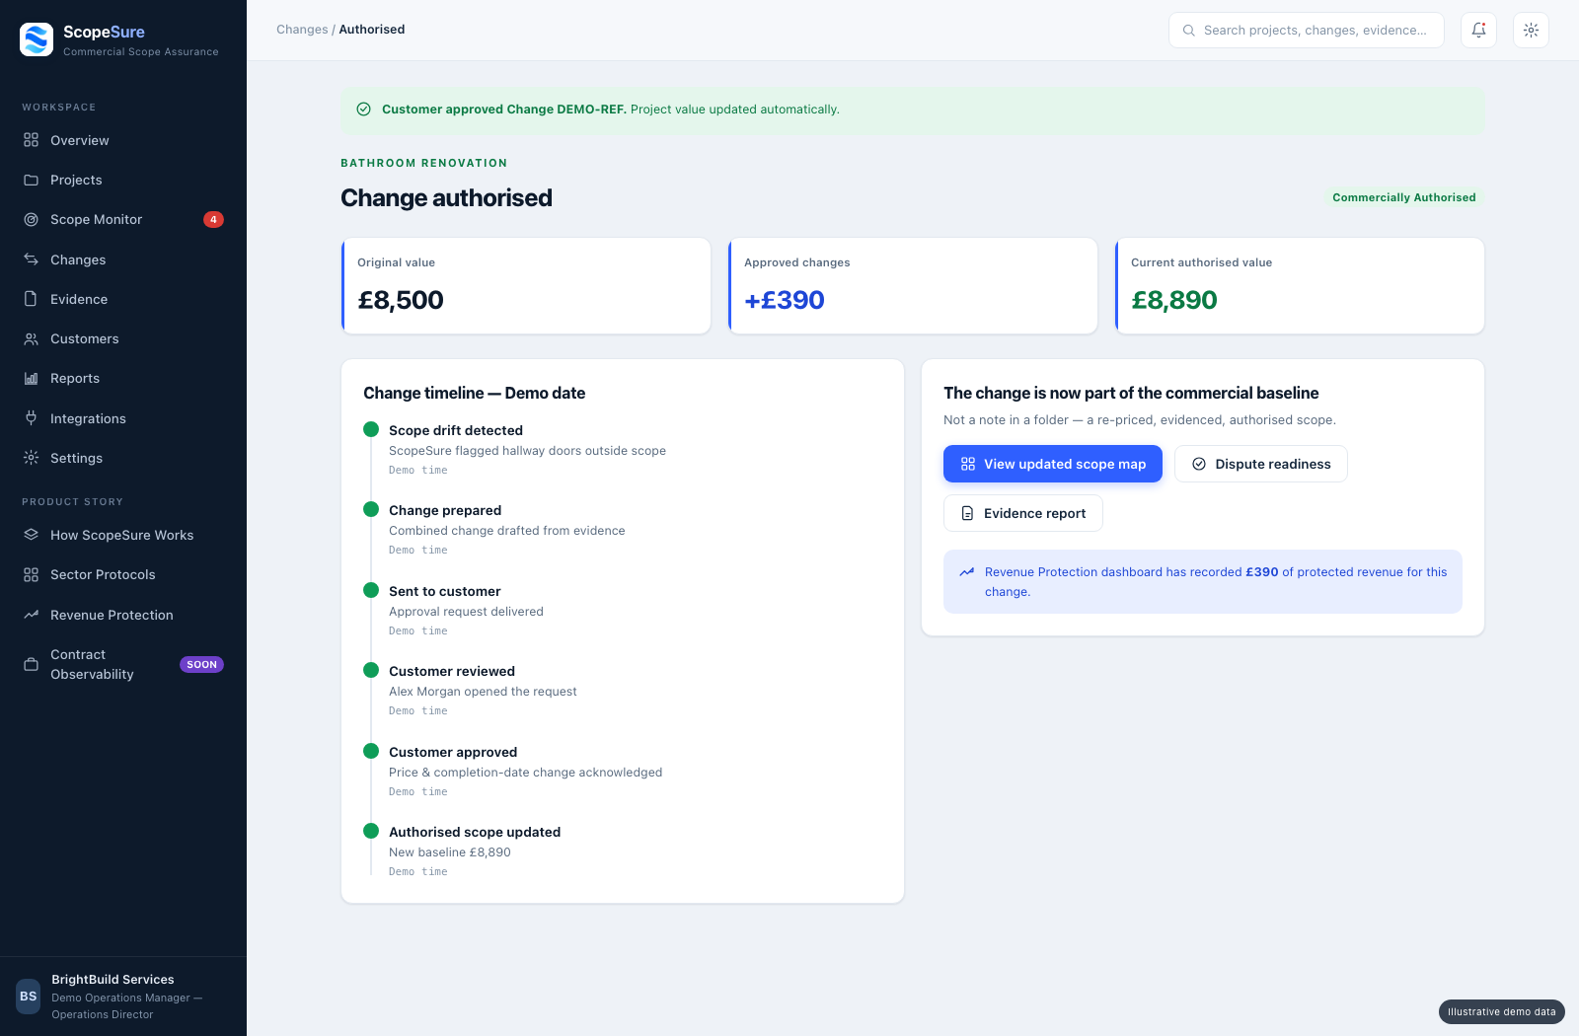Viewport: 1579px width, 1036px height.
Task: Click the Customer approved timeline dot
Action: click(x=371, y=751)
